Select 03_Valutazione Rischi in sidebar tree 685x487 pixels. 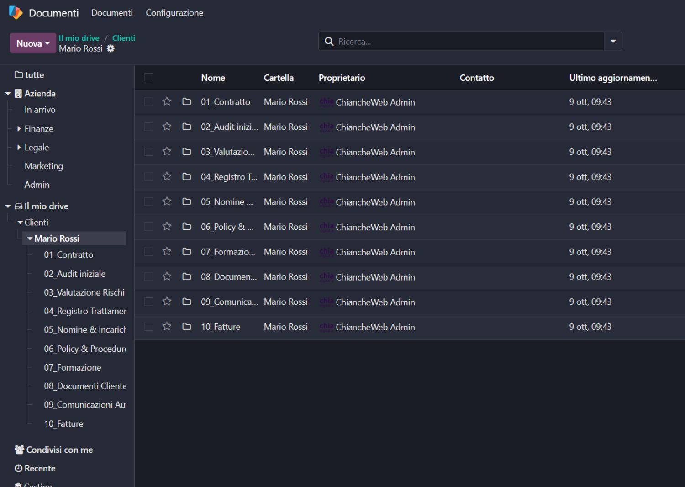[84, 292]
